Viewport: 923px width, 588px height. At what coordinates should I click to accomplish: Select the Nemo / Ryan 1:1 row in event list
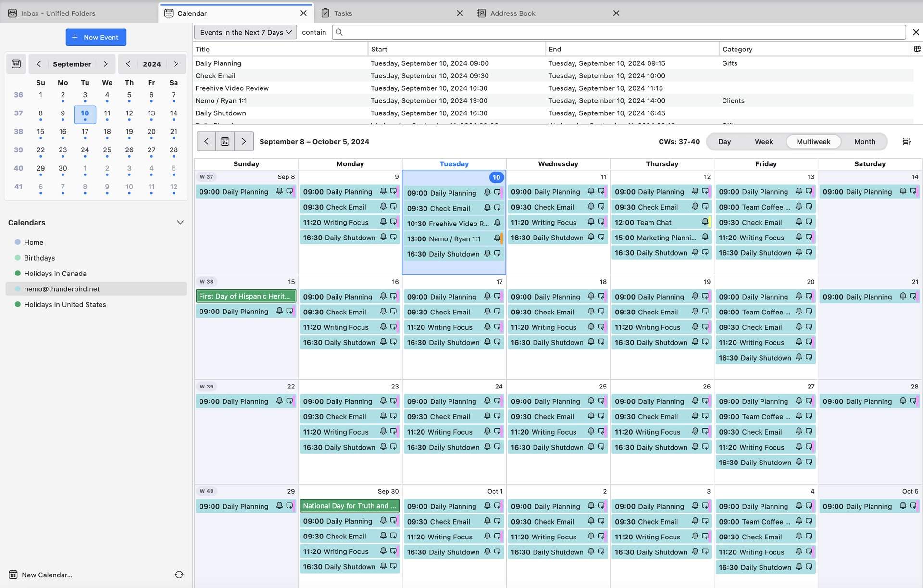click(x=553, y=100)
